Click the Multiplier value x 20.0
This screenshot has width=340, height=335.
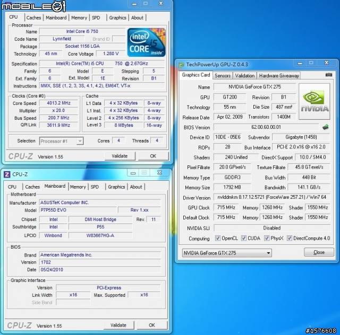click(x=58, y=110)
